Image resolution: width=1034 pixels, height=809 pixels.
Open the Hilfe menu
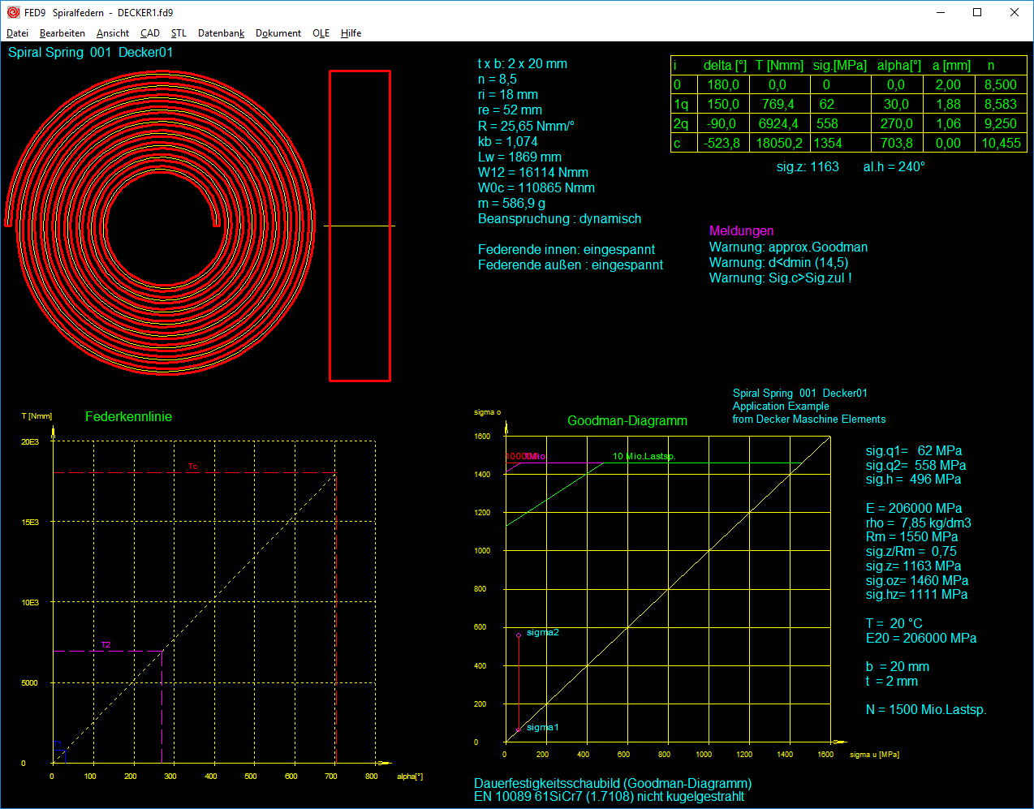[351, 33]
